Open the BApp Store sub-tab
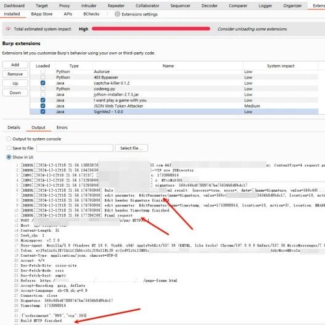The height and width of the screenshot is (325, 325). point(42,14)
